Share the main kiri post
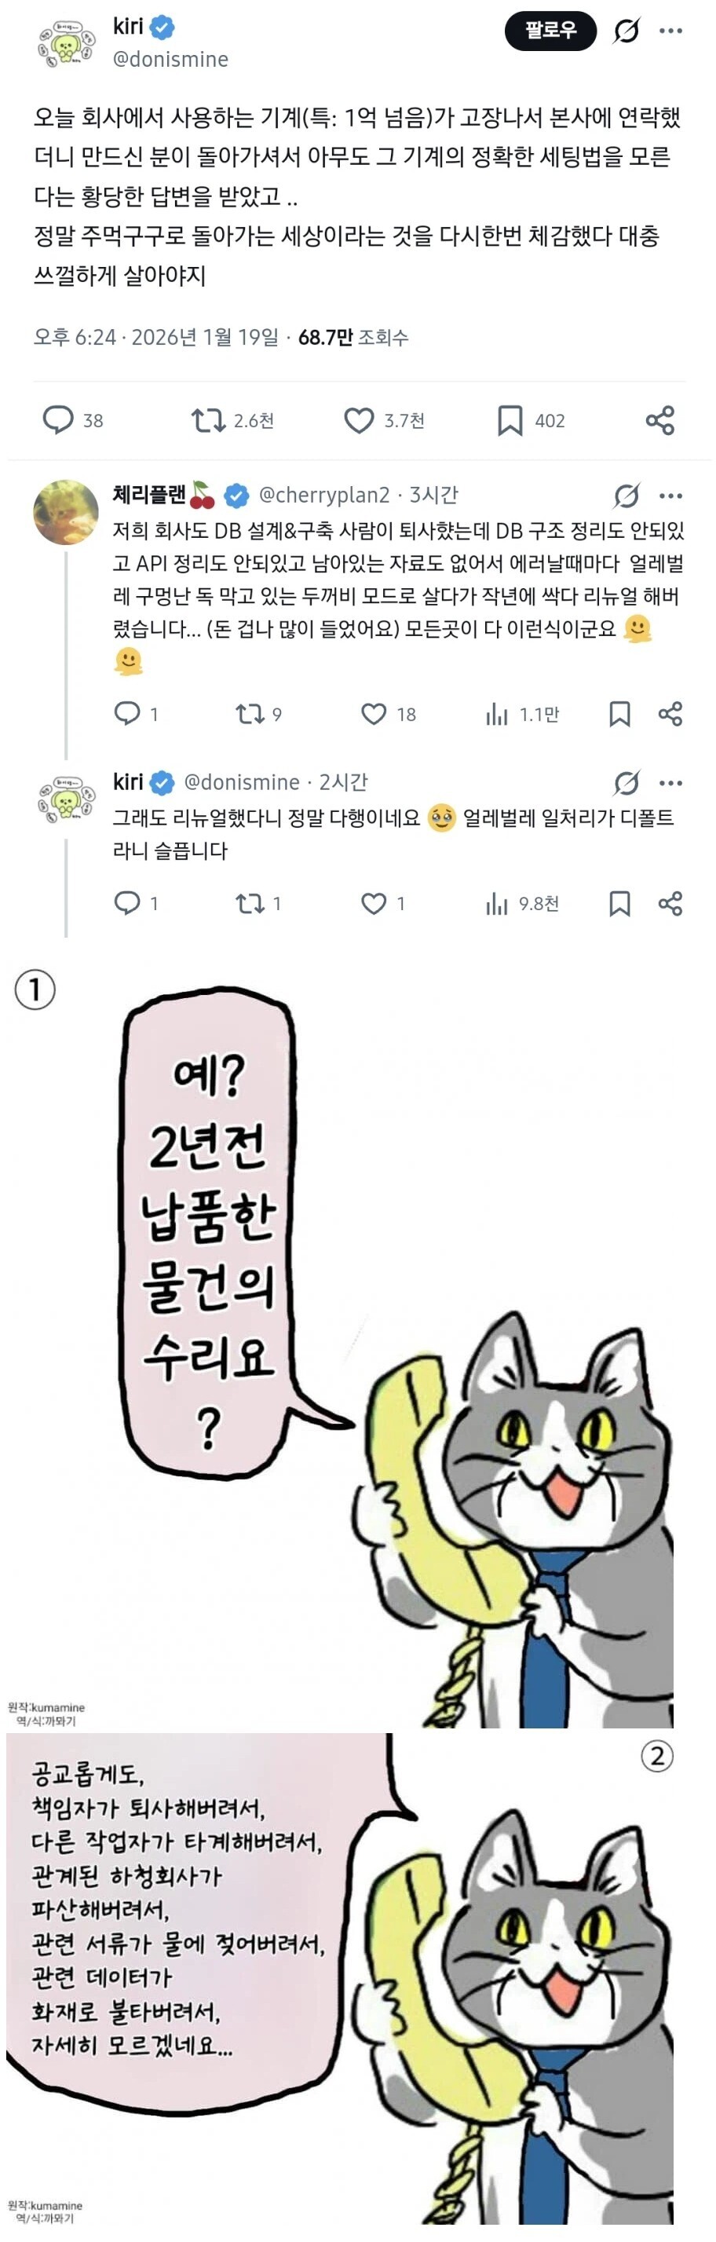The image size is (716, 2242). [x=660, y=420]
